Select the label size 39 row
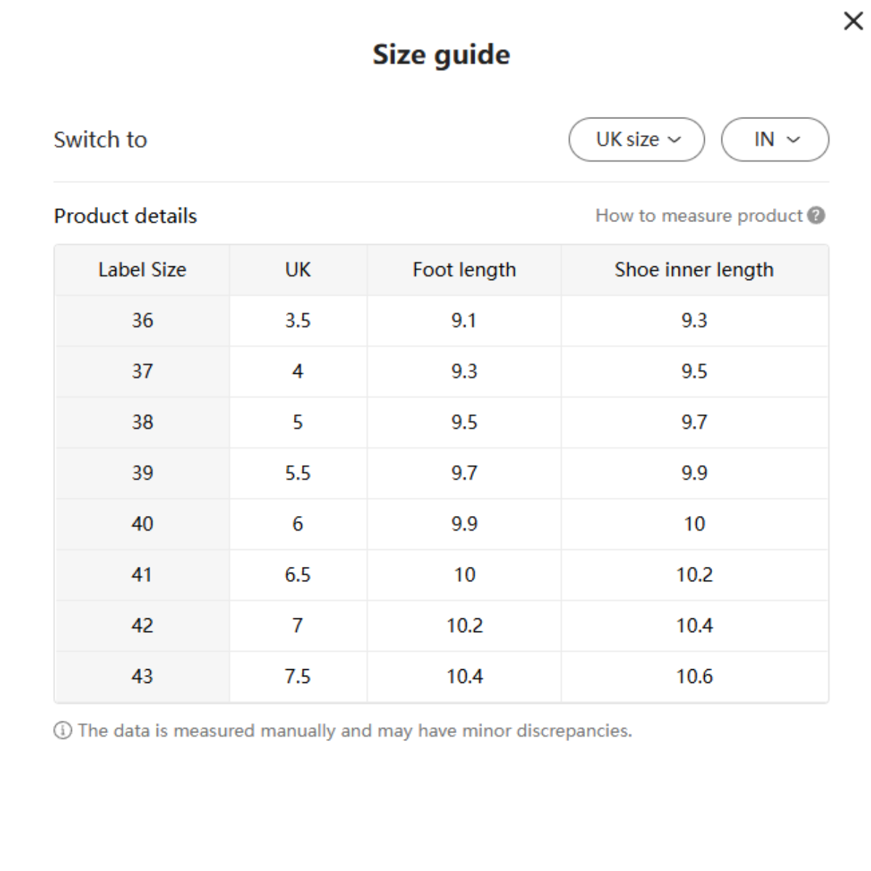Screen dimensions: 871x871 point(142,473)
